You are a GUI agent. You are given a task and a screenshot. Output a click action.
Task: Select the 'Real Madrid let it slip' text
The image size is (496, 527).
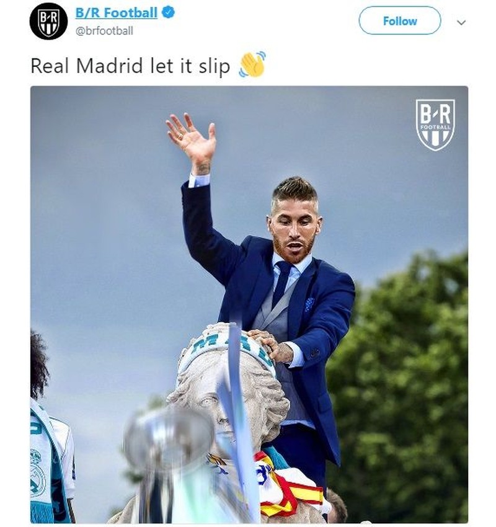click(x=130, y=66)
